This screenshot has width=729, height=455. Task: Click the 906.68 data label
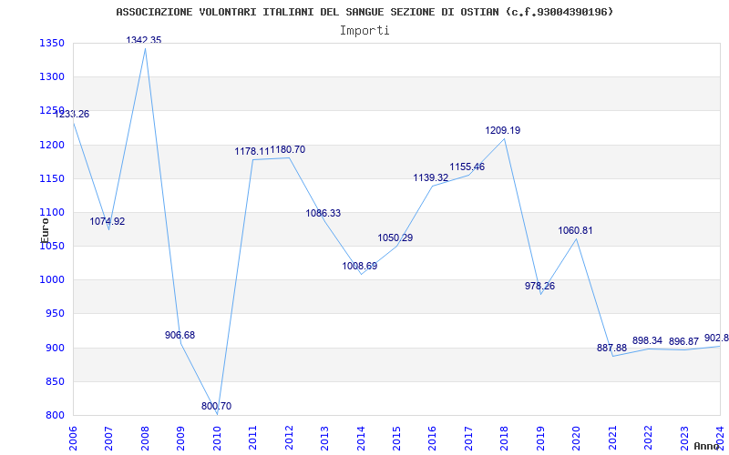[x=180, y=335]
